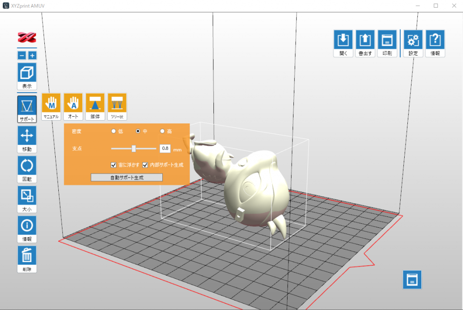This screenshot has width=463, height=310.
Task: Minimize the XYZprint AMUV window
Action: (418, 5)
